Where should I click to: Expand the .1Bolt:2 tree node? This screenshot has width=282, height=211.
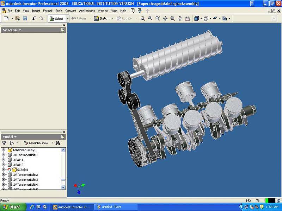(x=4, y=165)
